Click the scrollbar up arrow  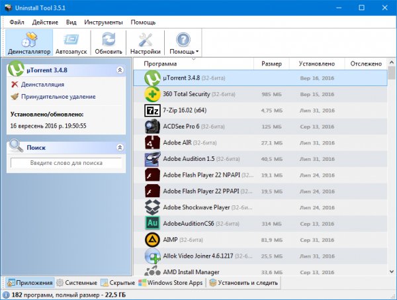pos(392,62)
